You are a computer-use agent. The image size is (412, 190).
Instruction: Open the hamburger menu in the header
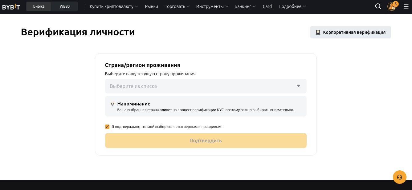click(406, 6)
